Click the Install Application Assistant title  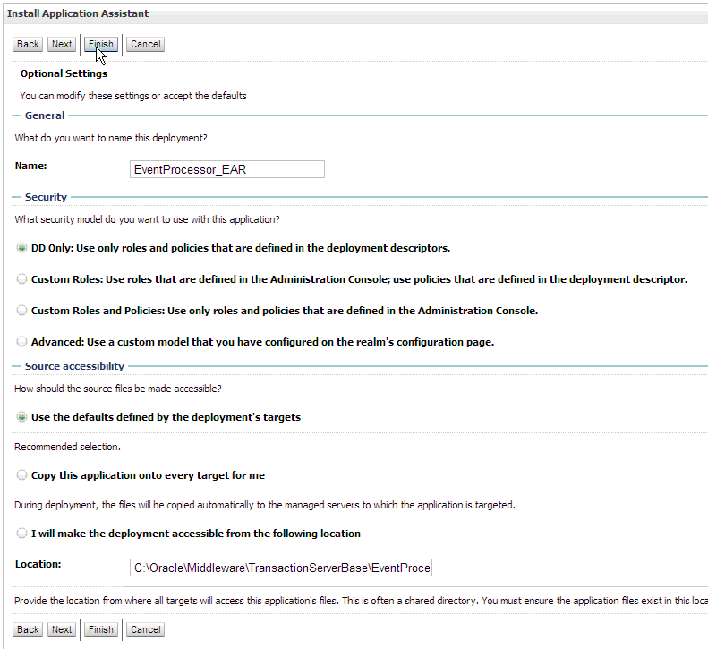[x=78, y=13]
